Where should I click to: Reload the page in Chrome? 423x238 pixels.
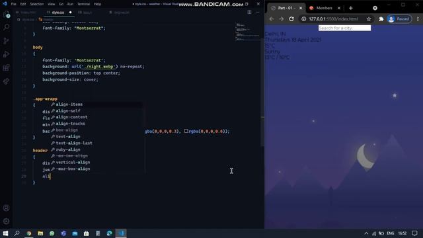[x=291, y=19]
